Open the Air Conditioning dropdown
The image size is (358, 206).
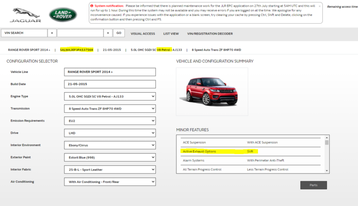pos(110,182)
